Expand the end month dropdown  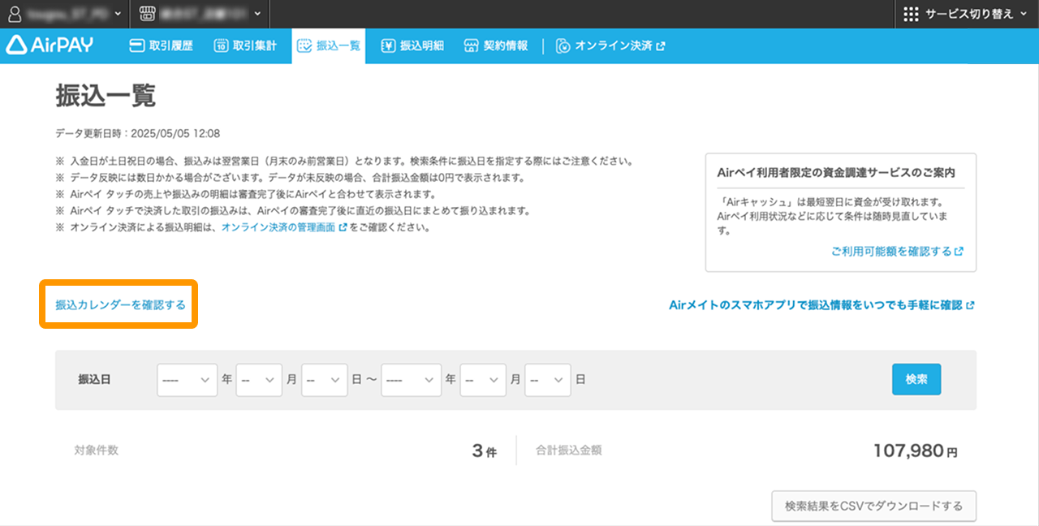[482, 379]
